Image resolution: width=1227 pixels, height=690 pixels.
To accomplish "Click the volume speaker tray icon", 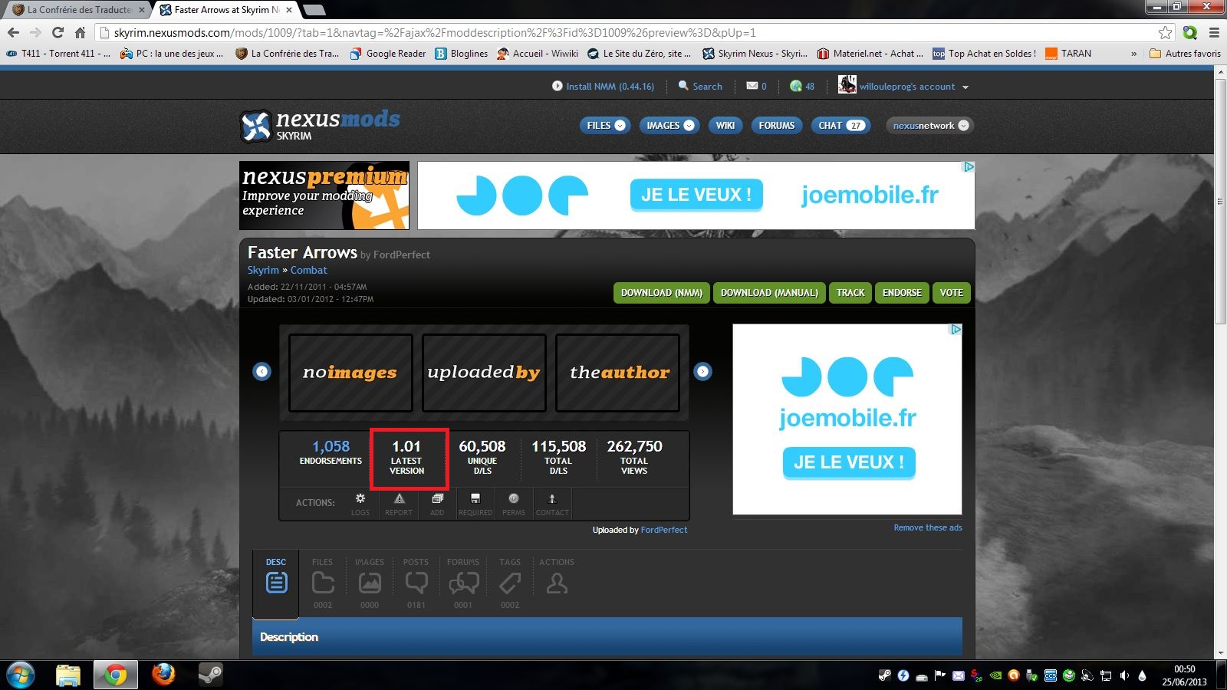I will pos(1124,675).
